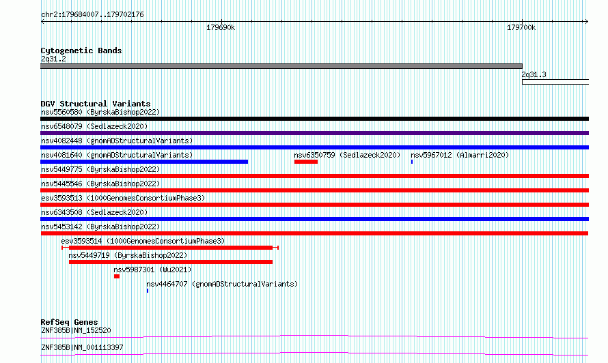Viewport: 608px width, 363px height.
Task: Open nsv4082448 (gnomADStructuralVariants) label
Action: (x=117, y=141)
